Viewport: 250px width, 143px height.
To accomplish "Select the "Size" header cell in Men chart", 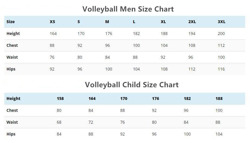I will click(10, 22).
